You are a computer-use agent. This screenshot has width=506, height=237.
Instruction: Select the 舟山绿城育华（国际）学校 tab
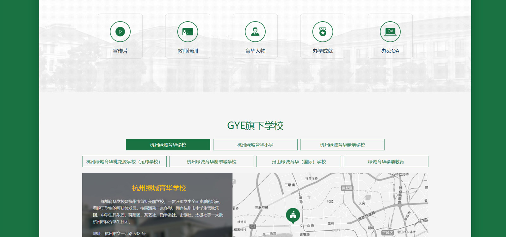click(x=299, y=161)
